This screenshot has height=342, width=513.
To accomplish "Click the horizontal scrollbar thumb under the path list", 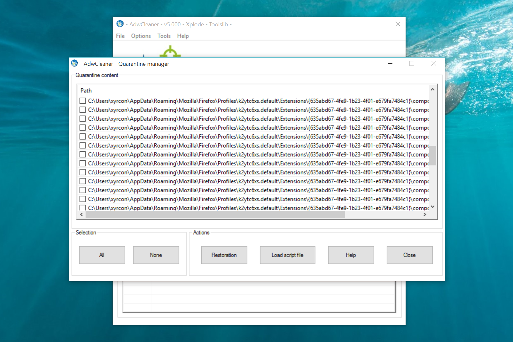I will coord(215,215).
